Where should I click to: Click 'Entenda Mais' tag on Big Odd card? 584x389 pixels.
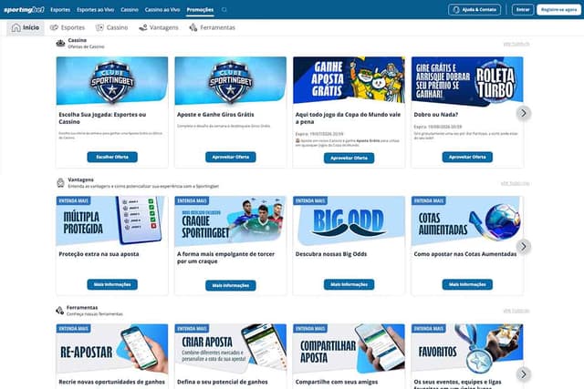point(310,200)
